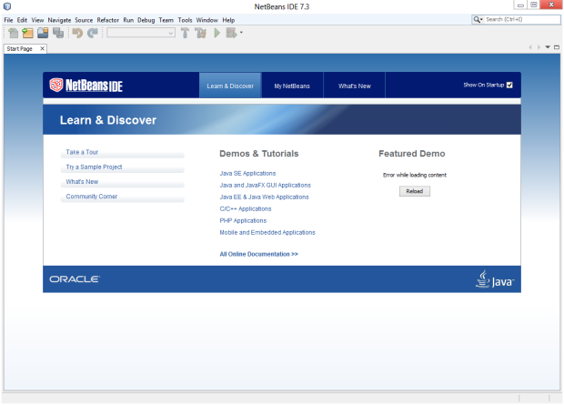Click the New Project toolbar icon

point(27,33)
